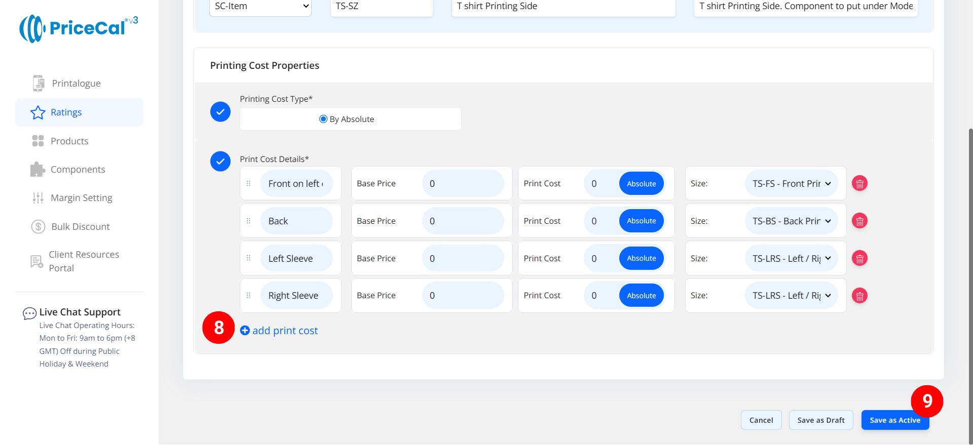This screenshot has width=973, height=445.
Task: Click the Live Chat Support bubble icon
Action: pos(29,313)
